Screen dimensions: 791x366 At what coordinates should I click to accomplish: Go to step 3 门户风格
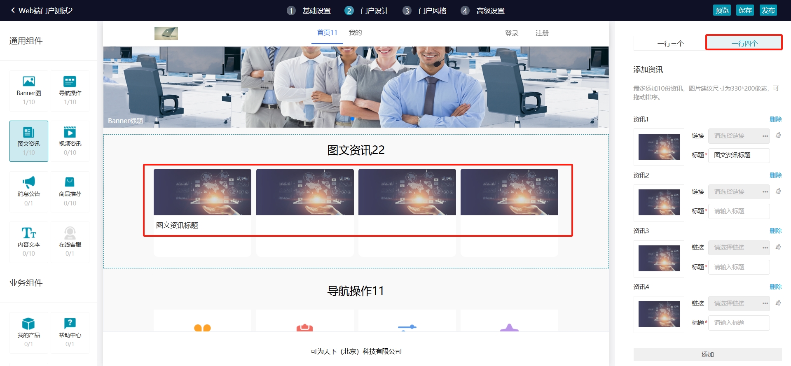click(x=425, y=11)
